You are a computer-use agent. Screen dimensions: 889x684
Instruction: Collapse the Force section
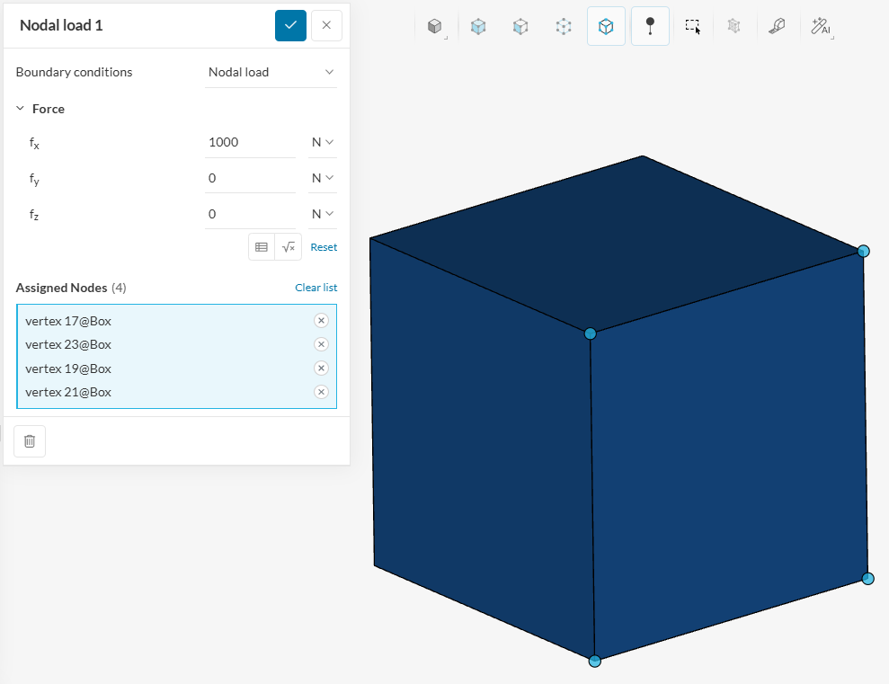[x=21, y=109]
